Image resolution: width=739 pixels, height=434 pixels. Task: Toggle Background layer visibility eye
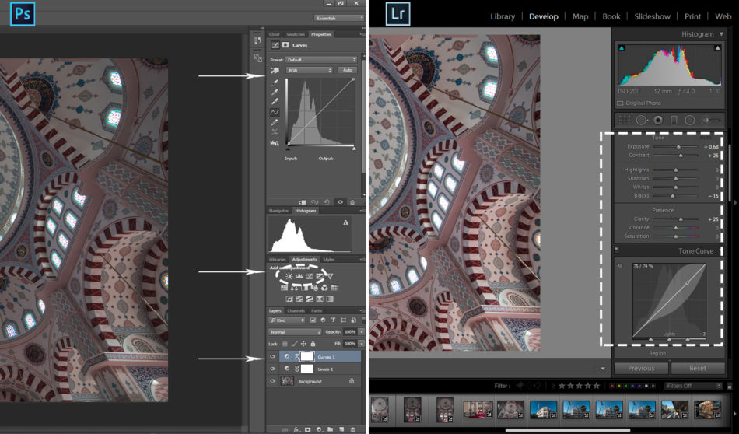point(272,381)
